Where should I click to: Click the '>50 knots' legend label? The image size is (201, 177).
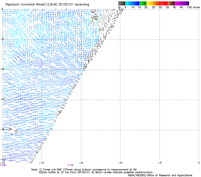tap(193, 7)
